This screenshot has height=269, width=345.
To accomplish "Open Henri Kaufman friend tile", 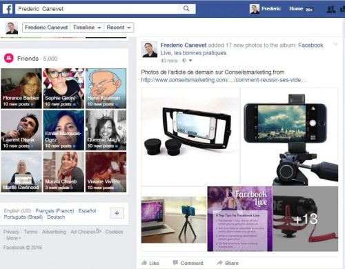I will pos(106,88).
